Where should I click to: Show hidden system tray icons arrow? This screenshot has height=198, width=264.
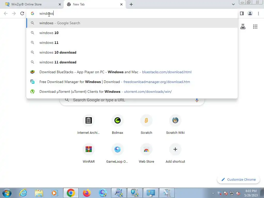coord(213,193)
